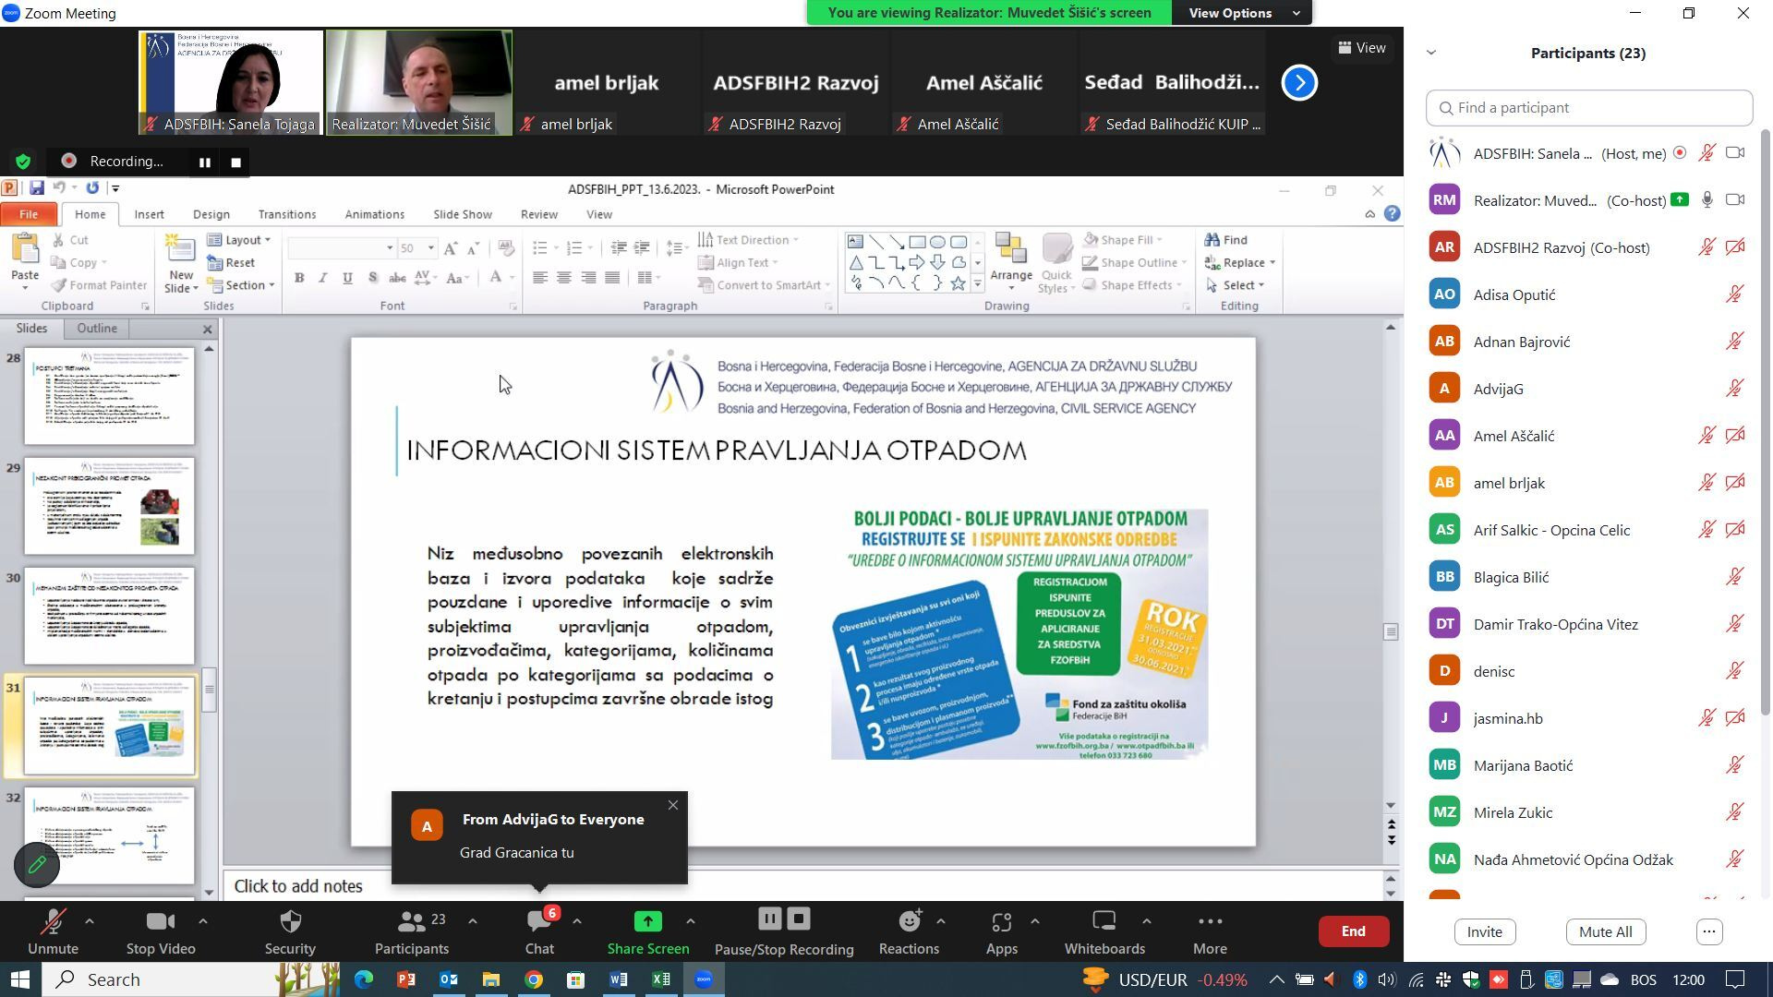Image resolution: width=1773 pixels, height=997 pixels.
Task: Click the green annotate pencil icon
Action: pyautogui.click(x=37, y=865)
